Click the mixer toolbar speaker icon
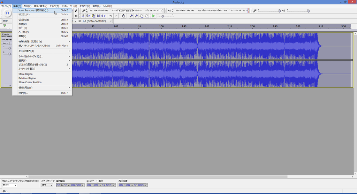The width and height of the screenshot is (357, 194). point(283,11)
